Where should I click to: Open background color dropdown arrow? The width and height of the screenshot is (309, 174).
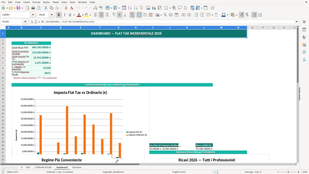(x=90, y=15)
